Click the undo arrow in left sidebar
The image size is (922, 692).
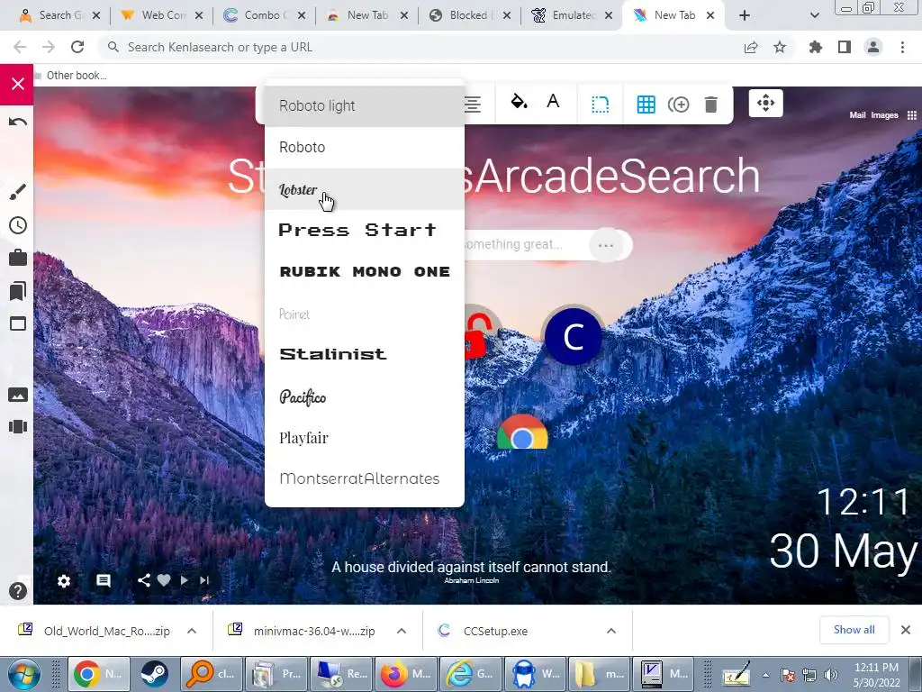pyautogui.click(x=18, y=122)
